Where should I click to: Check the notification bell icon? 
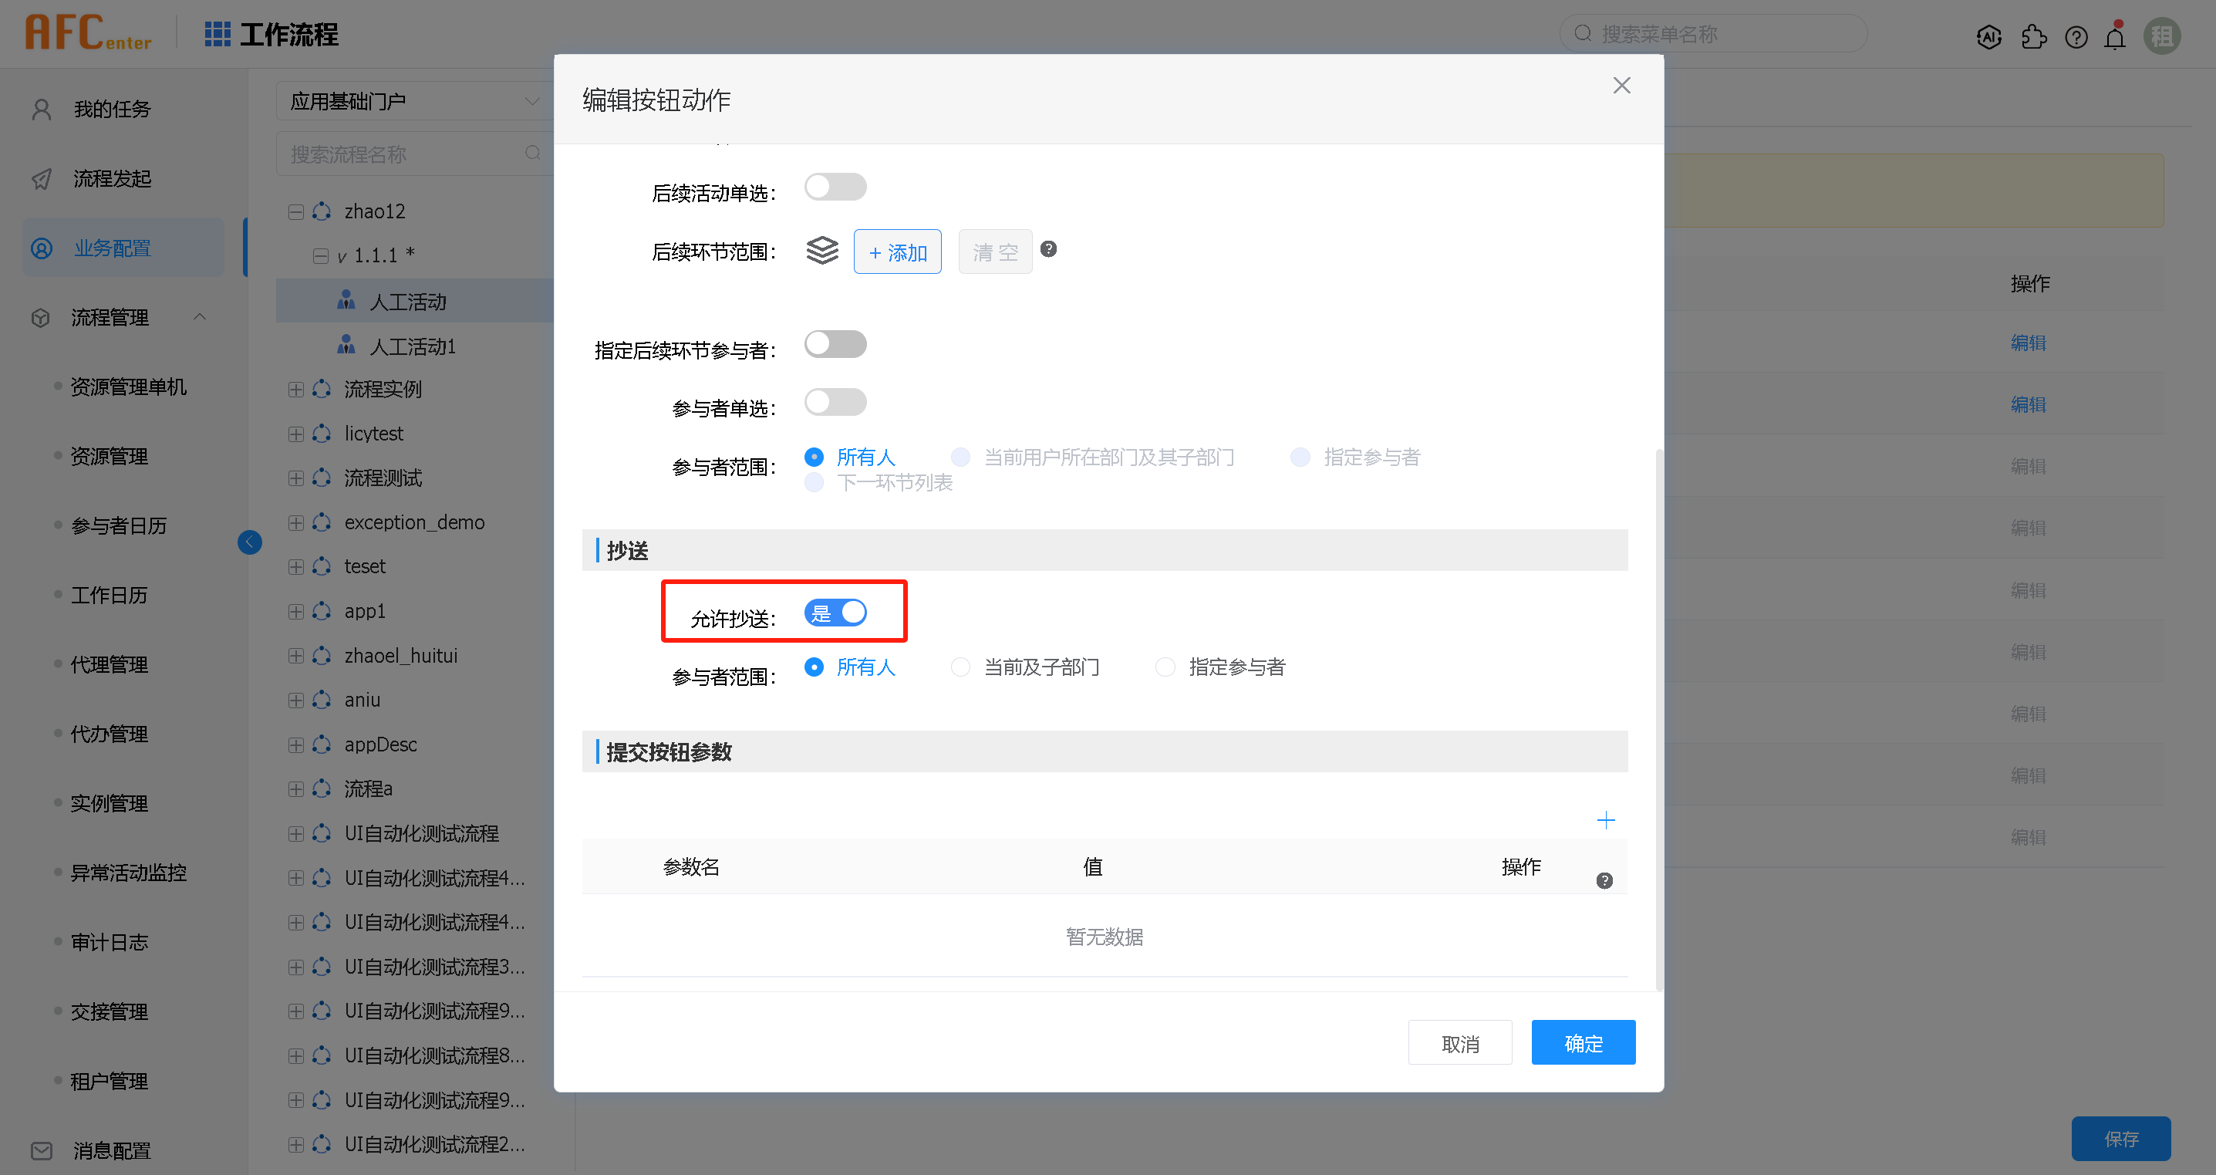coord(2116,36)
